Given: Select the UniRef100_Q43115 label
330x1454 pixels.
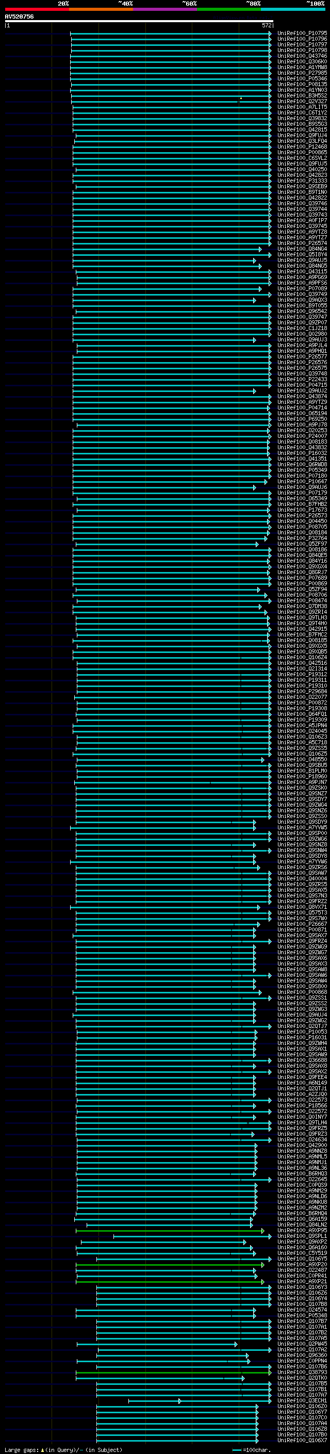Looking at the screenshot, I should pos(302,271).
